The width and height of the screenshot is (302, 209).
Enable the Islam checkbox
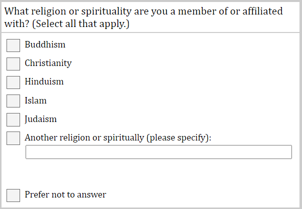[x=13, y=100]
